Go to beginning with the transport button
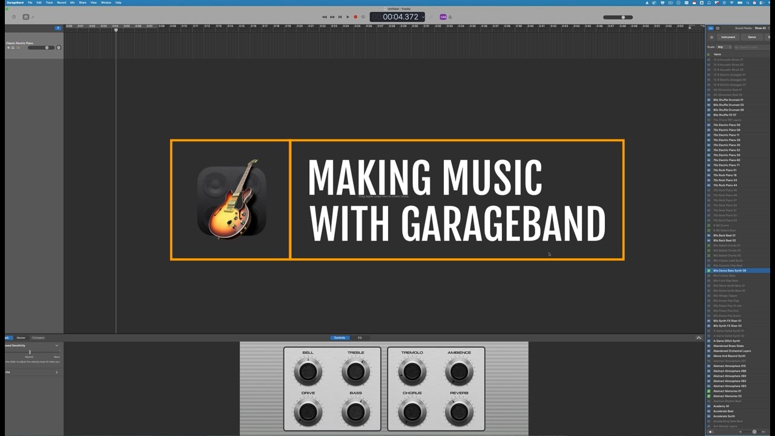Screen dimensions: 775x436 click(x=340, y=17)
